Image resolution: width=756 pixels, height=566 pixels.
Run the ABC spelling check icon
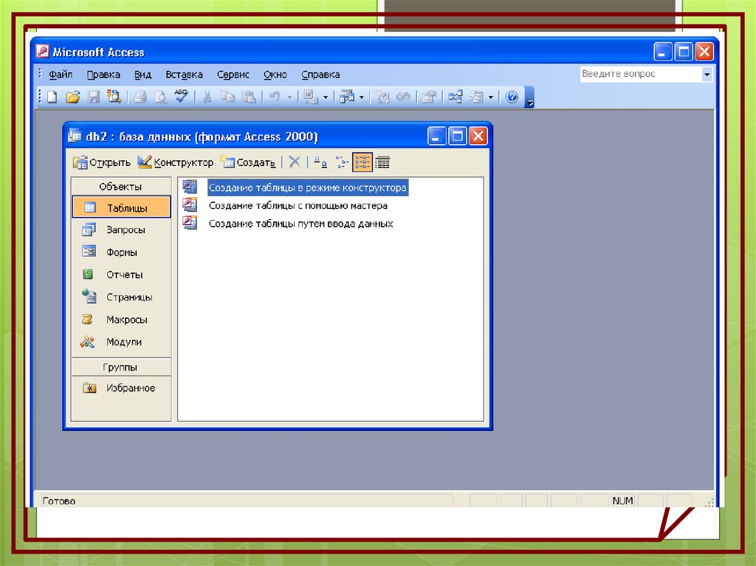[182, 97]
